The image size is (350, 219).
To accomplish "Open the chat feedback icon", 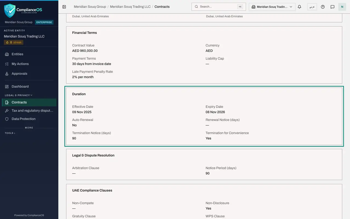I will click(x=332, y=7).
